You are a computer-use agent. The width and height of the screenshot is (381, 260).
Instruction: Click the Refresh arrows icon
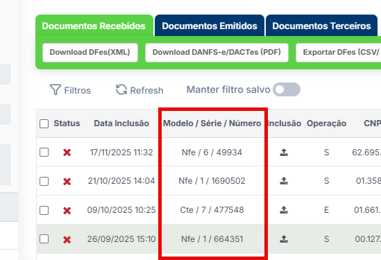click(x=121, y=89)
